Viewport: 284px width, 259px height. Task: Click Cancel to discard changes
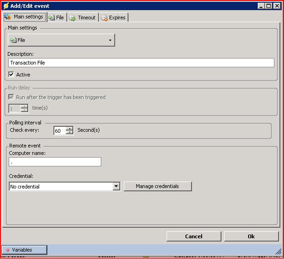(x=193, y=236)
